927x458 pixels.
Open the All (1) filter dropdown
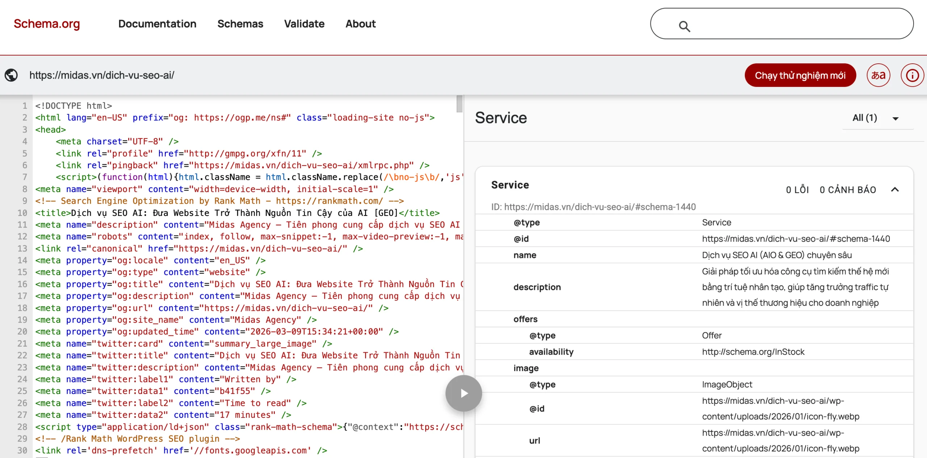(865, 118)
